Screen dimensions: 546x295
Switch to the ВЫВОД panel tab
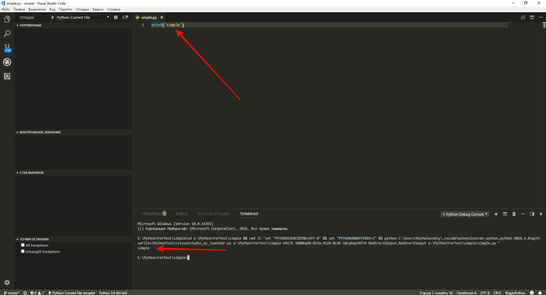[182, 214]
